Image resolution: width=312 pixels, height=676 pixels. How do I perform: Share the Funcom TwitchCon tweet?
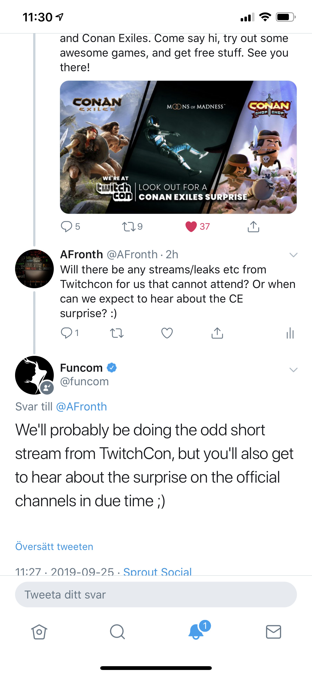tap(253, 227)
